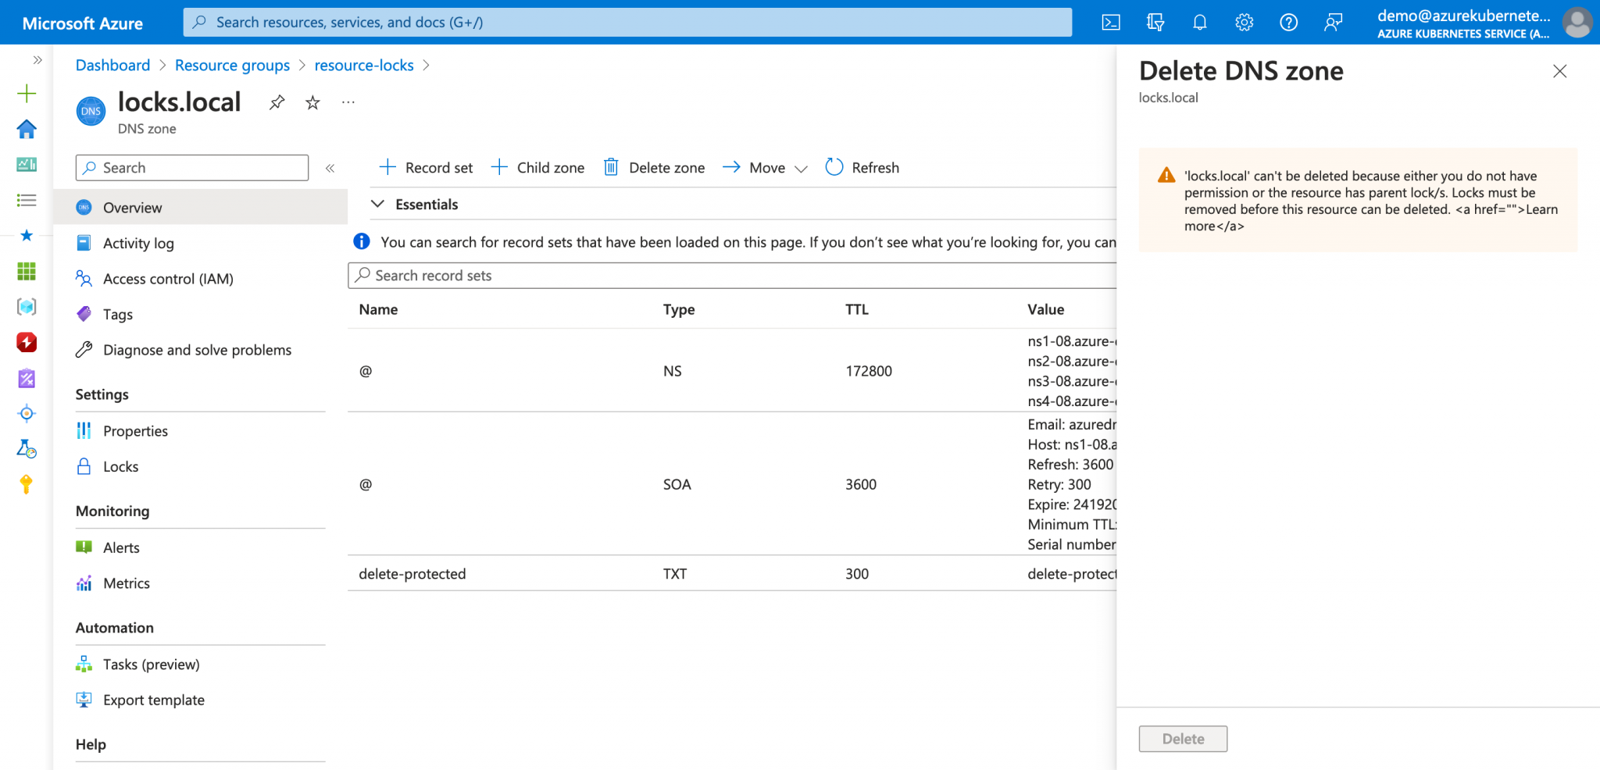1600x770 pixels.
Task: Open the Key Vault icon in sidebar
Action: click(27, 485)
